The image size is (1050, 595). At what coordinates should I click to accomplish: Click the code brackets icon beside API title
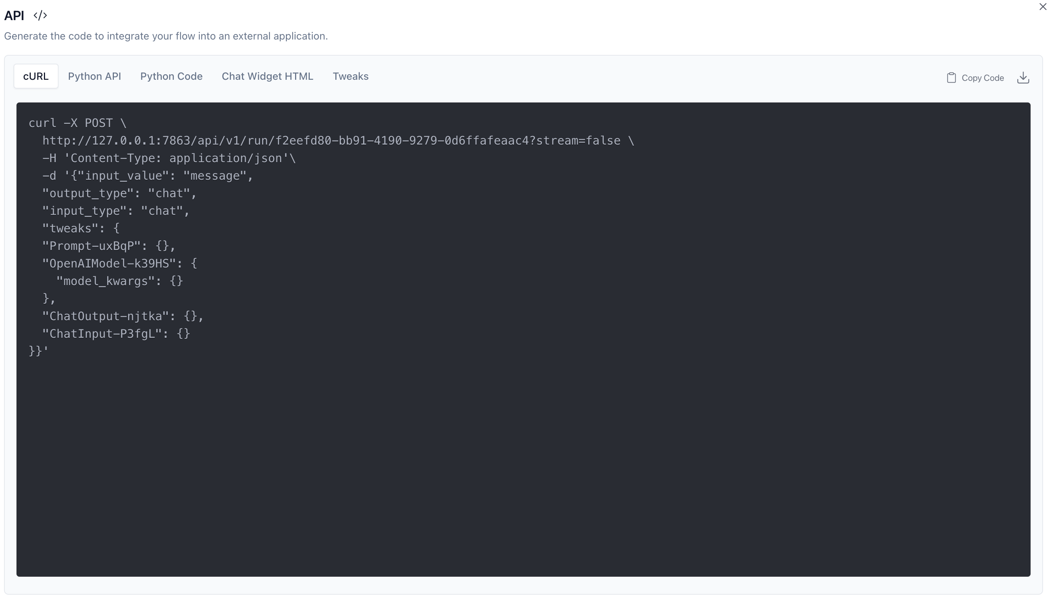pyautogui.click(x=40, y=15)
